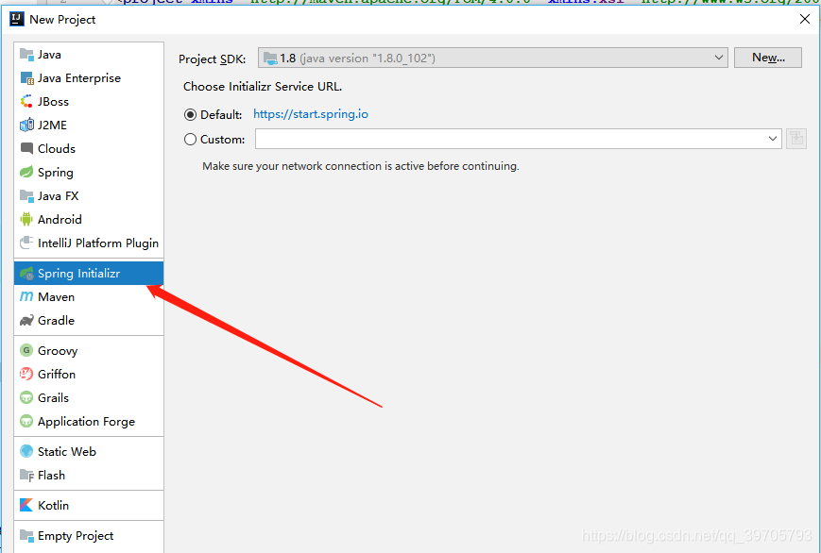Click the IntelliJ logo in title bar
This screenshot has width=821, height=553.
[x=17, y=20]
